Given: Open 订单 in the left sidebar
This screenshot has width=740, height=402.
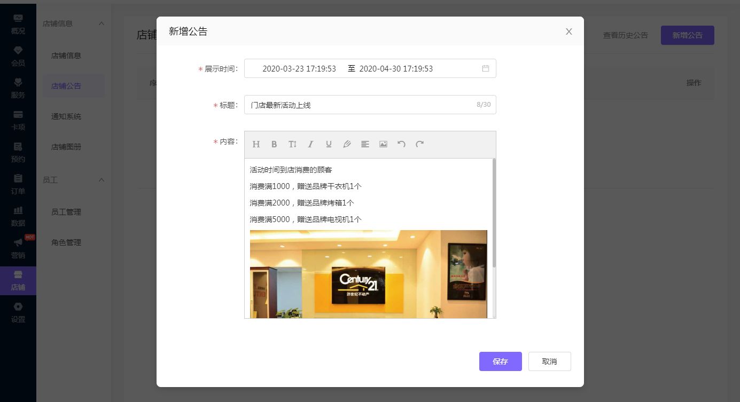Looking at the screenshot, I should coord(18,184).
